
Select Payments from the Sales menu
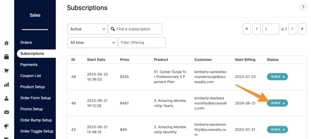[x=29, y=65]
